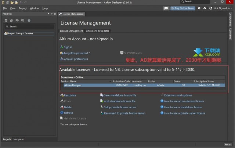Open the Window menu
Image resolution: width=235 pixels, height=148 pixels.
coord(35,8)
